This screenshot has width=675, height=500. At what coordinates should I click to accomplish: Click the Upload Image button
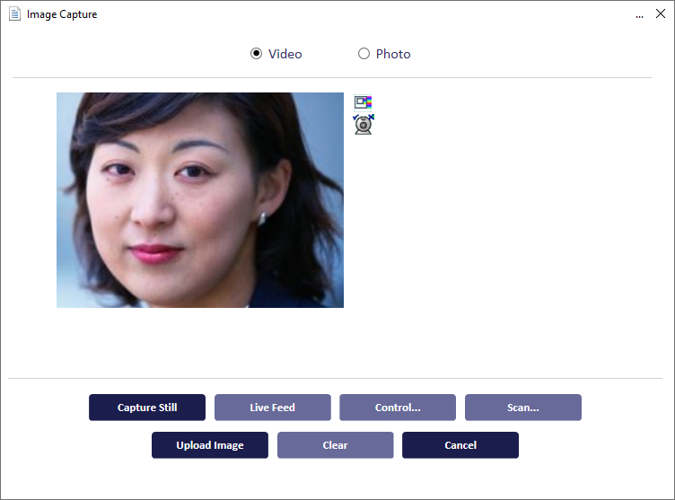pos(209,445)
